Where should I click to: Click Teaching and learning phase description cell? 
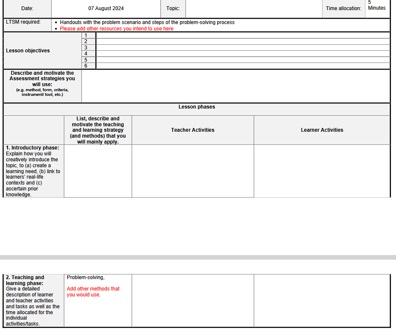pos(33,301)
